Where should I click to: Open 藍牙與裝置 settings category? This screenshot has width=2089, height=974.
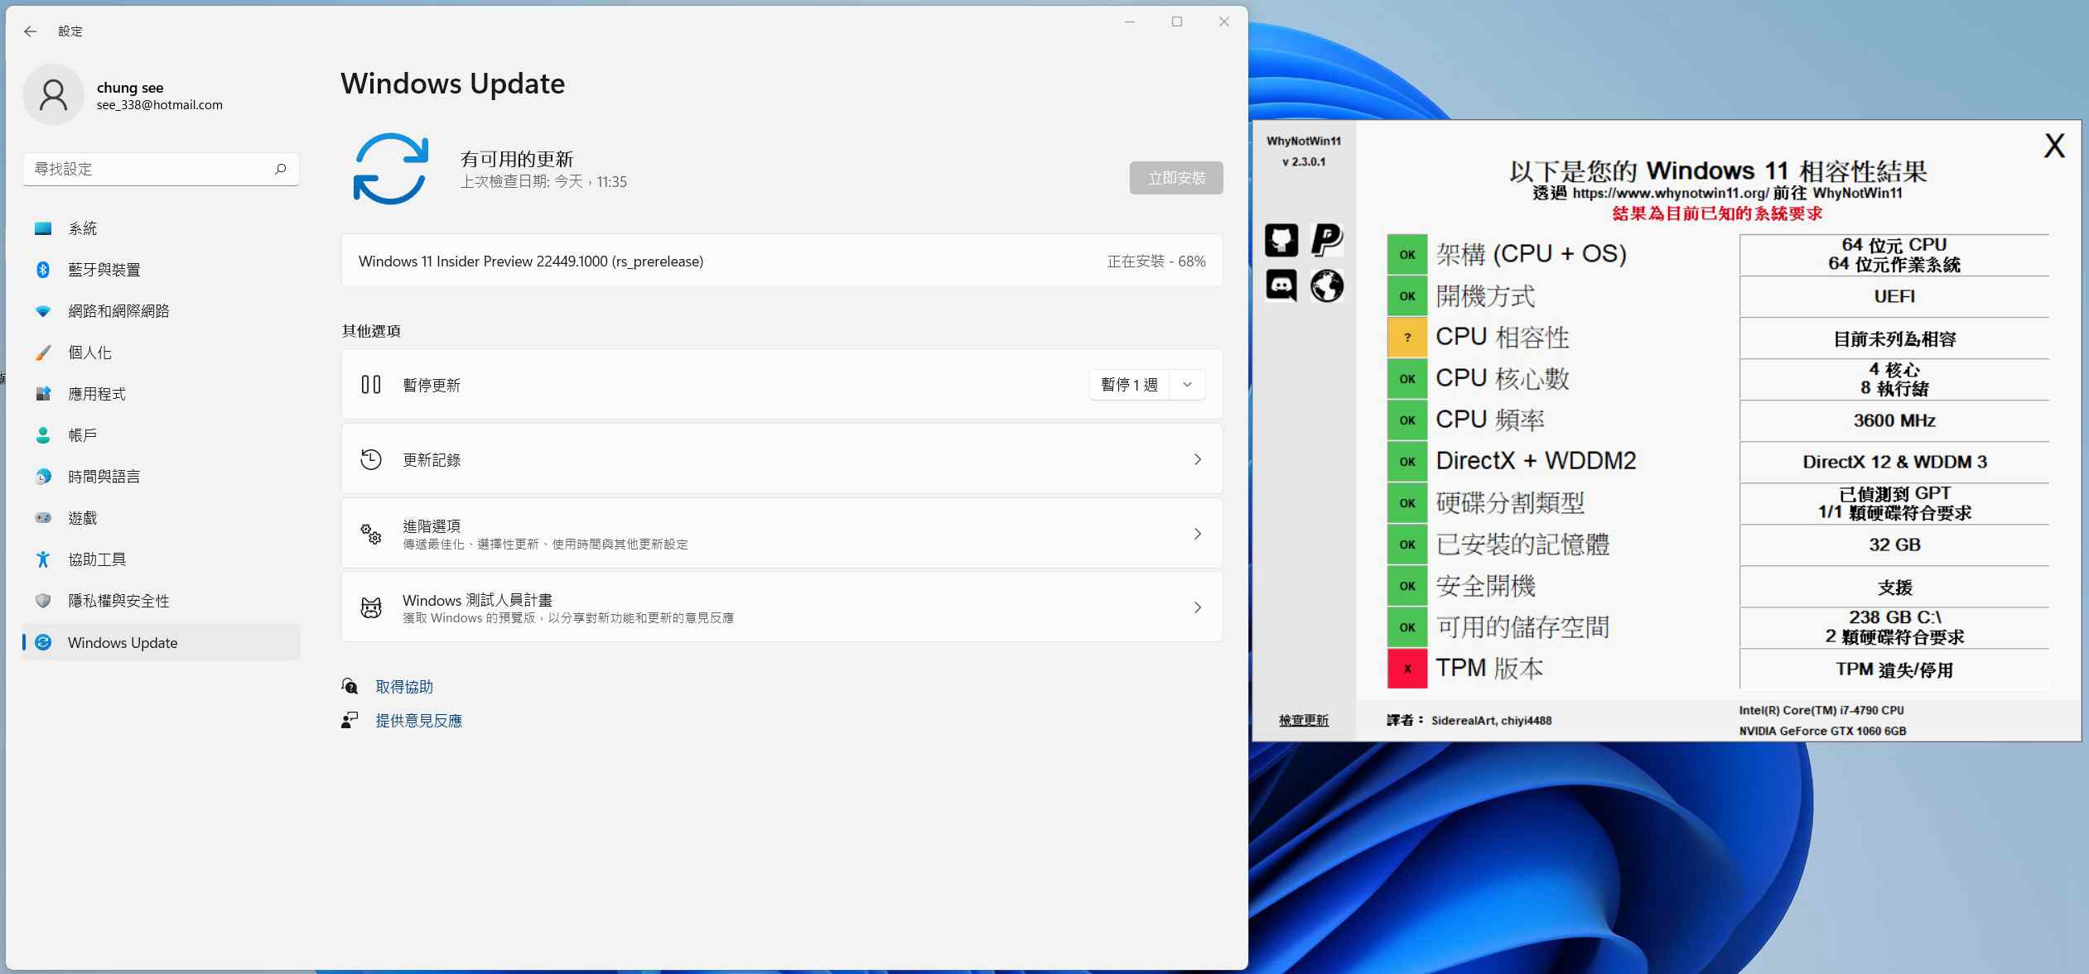tap(161, 270)
